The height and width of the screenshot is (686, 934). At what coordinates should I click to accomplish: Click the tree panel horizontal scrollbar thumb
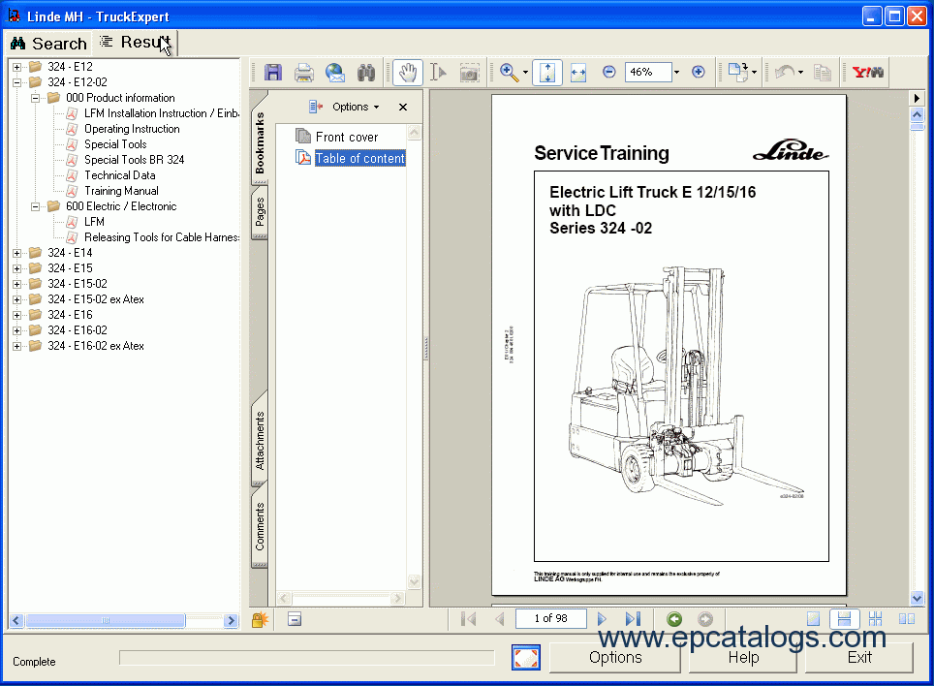[106, 621]
